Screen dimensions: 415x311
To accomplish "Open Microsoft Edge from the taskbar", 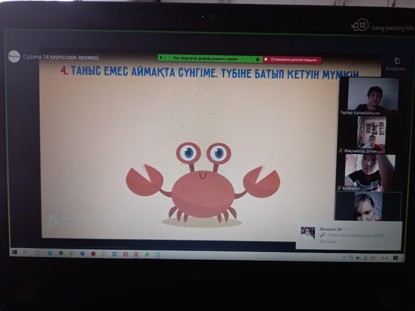I will coord(50,253).
